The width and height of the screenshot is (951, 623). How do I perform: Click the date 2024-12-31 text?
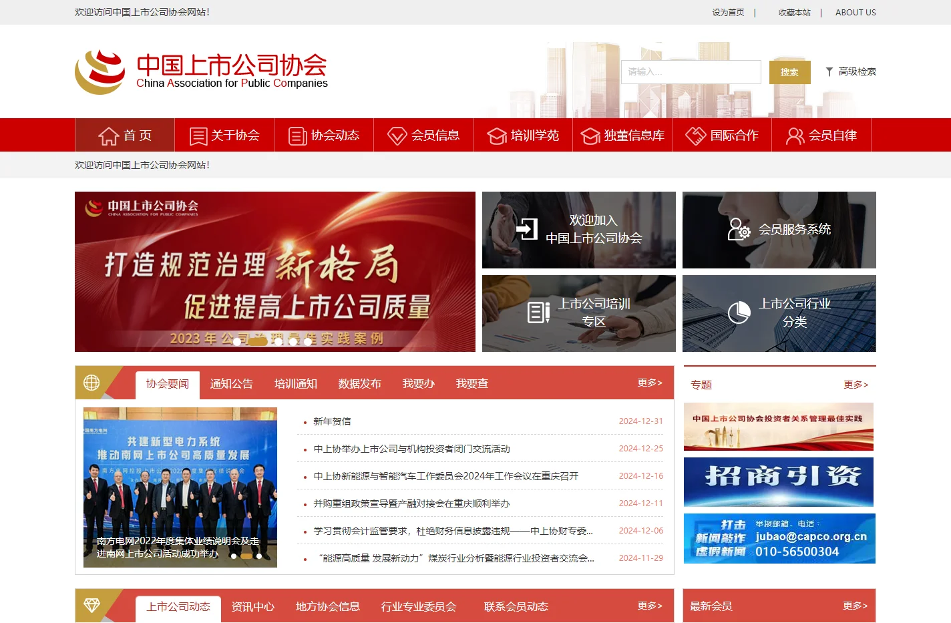click(641, 421)
